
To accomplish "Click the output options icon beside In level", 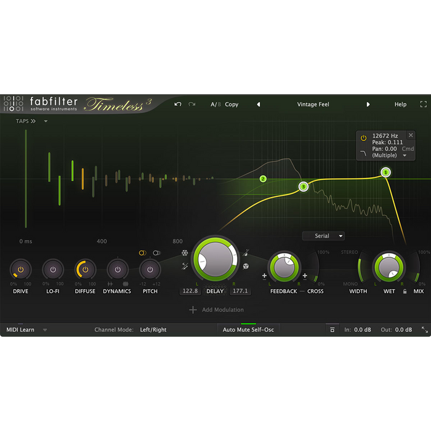I will (332, 329).
